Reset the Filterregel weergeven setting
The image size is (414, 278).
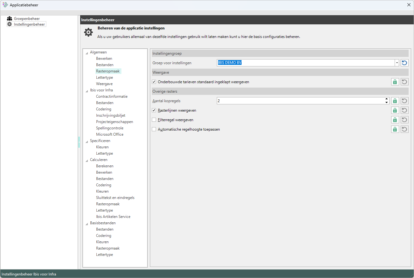404,120
